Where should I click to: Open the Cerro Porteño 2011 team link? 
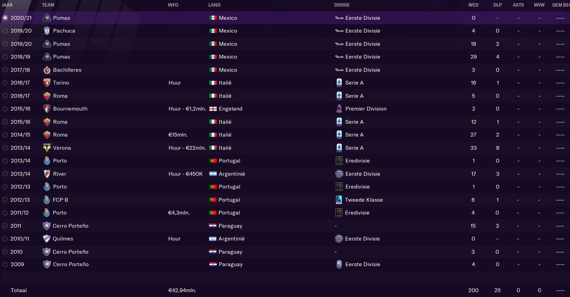[70, 226]
